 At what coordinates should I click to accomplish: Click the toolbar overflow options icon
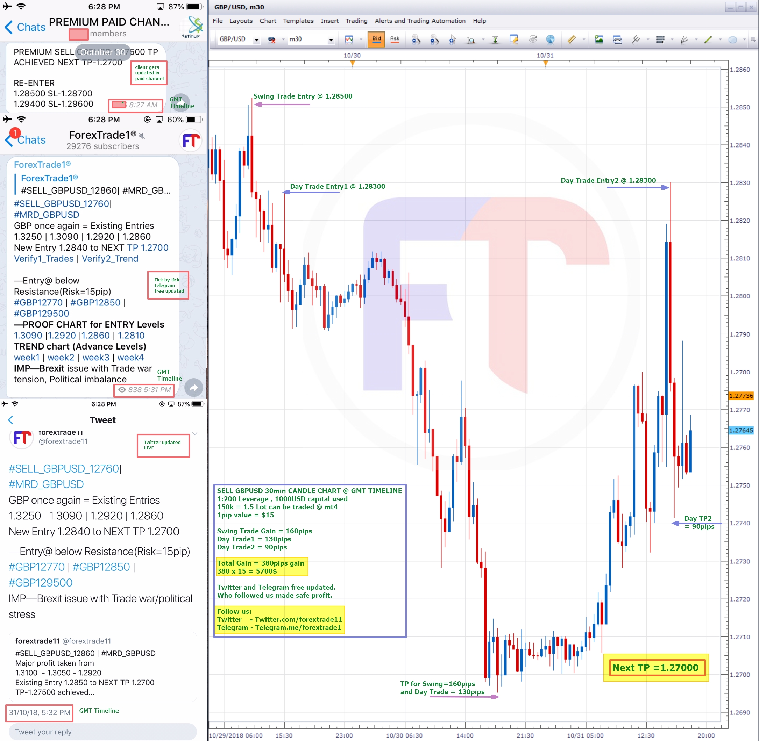pos(753,39)
